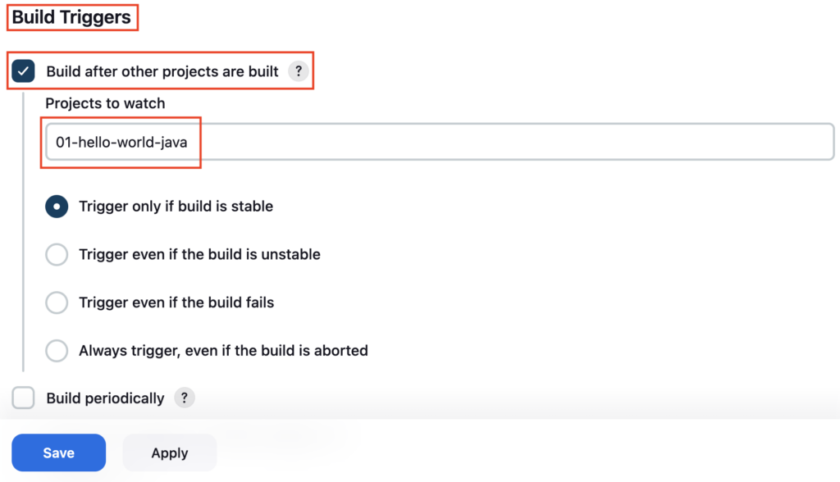Select Trigger even if build is unstable radio
840x482 pixels.
pos(57,254)
